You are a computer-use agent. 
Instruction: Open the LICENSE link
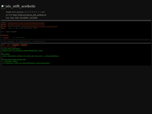point(33,18)
